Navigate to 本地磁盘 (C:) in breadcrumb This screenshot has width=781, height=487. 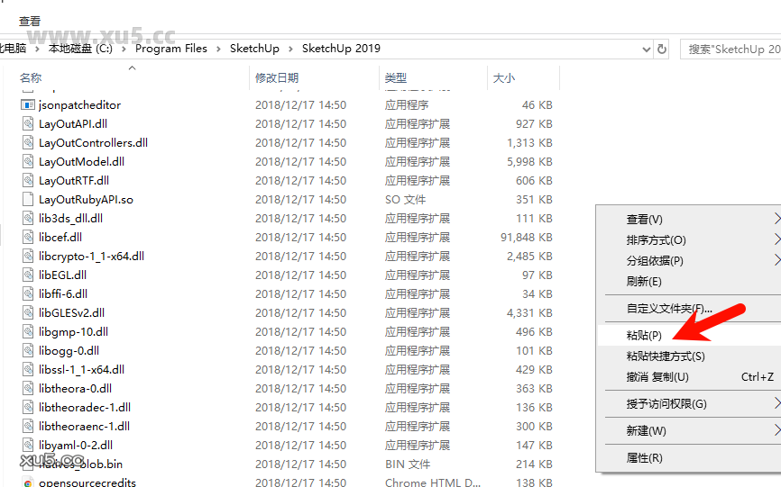click(80, 49)
